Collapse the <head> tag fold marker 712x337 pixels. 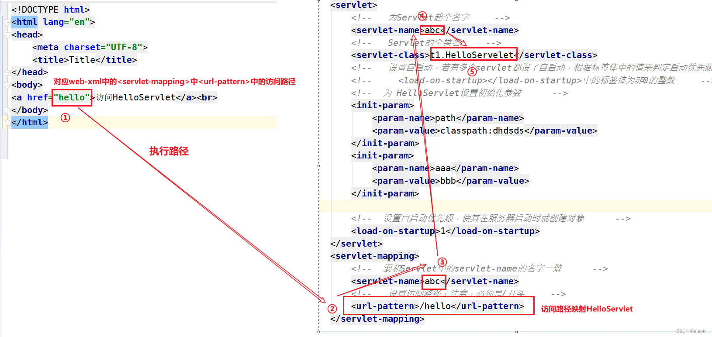[7, 35]
